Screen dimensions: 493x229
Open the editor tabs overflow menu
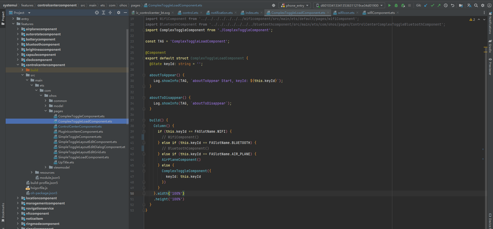pos(484,13)
